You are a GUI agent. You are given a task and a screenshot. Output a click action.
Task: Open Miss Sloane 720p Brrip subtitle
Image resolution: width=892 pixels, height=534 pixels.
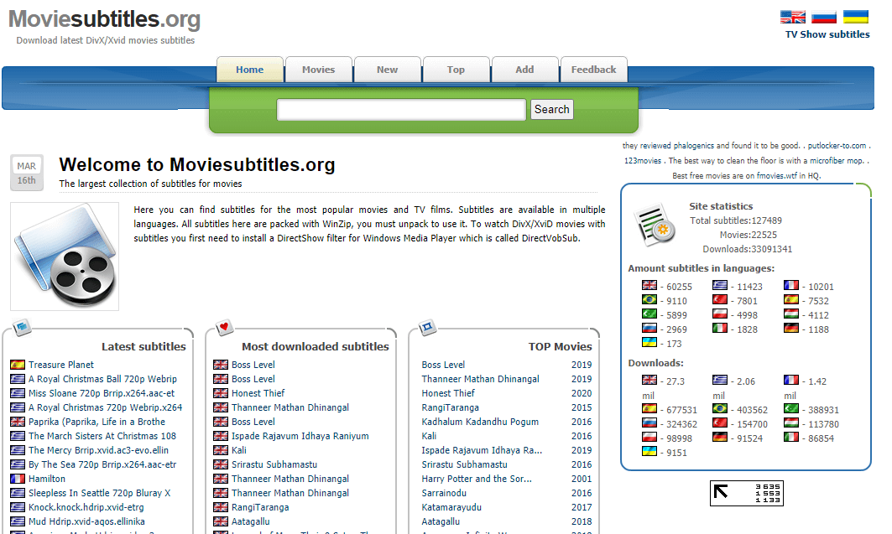[102, 393]
